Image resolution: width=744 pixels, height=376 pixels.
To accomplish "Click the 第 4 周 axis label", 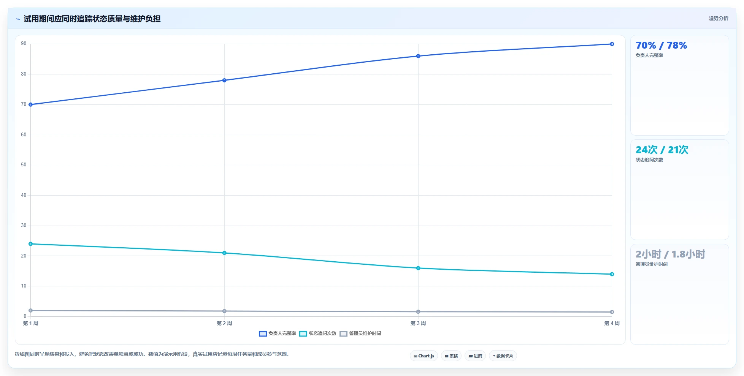I will pos(612,323).
